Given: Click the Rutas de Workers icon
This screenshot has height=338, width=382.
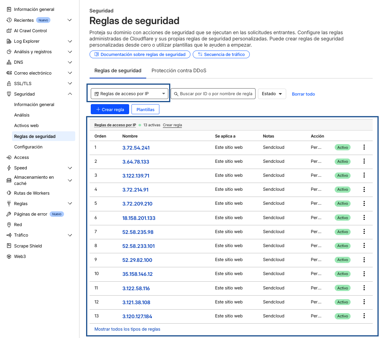Looking at the screenshot, I should tap(9, 193).
